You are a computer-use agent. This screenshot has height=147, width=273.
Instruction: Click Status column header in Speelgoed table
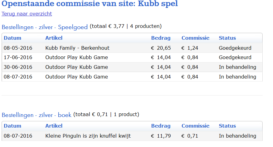(227, 38)
